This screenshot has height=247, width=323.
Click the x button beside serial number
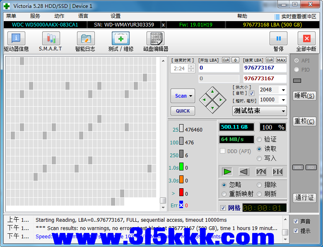163,25
